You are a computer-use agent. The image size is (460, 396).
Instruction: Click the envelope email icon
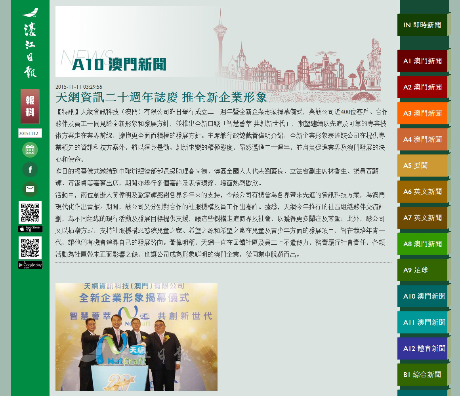[30, 189]
